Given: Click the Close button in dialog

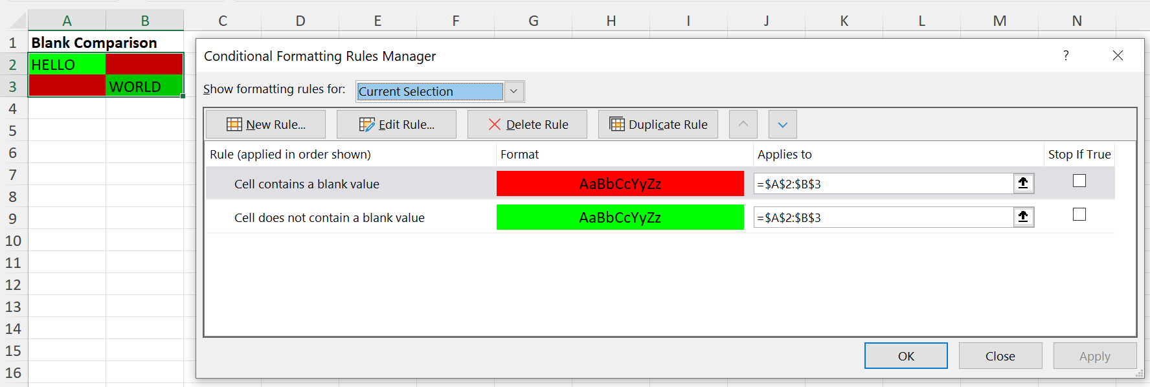Looking at the screenshot, I should pos(1000,356).
